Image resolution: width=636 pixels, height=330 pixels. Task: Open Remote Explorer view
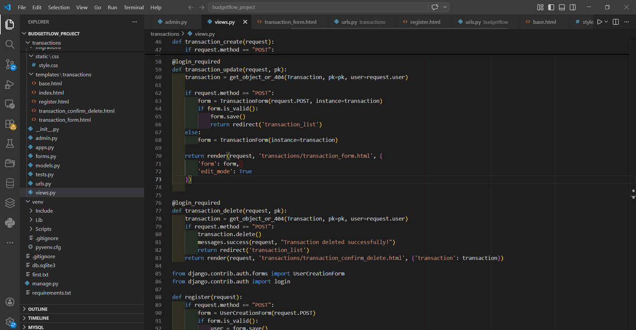tap(10, 104)
